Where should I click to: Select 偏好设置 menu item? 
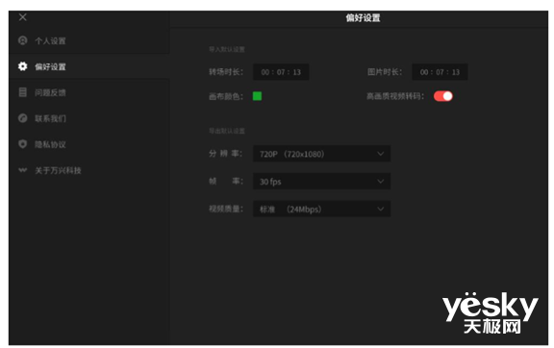point(89,66)
